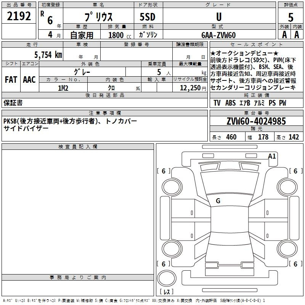The image size is (305, 305).
Task: Click the width value 178
Action: tap(263, 137)
